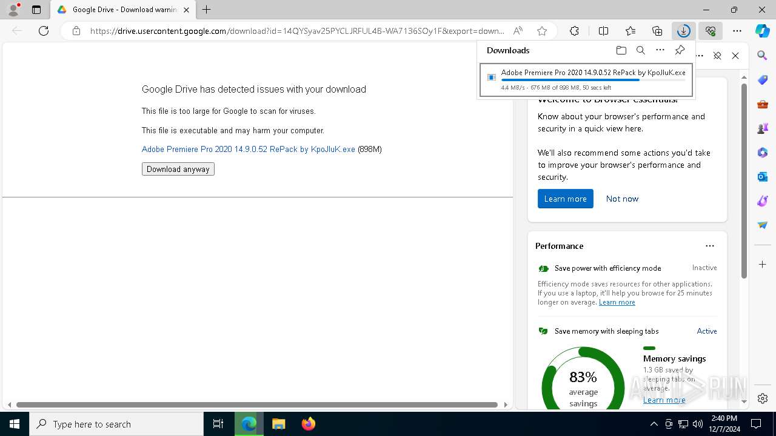This screenshot has width=776, height=436.
Task: Search downloads magnifier icon
Action: coord(641,50)
